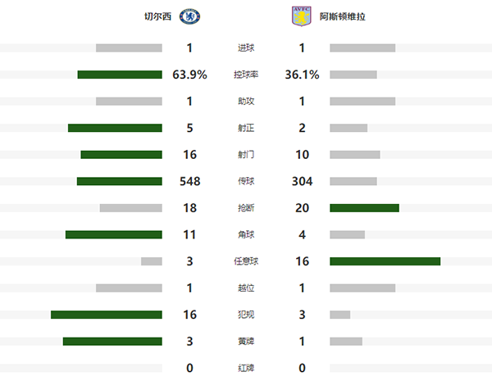Click Aston Villa's green 16 free kicks bar

[385, 261]
